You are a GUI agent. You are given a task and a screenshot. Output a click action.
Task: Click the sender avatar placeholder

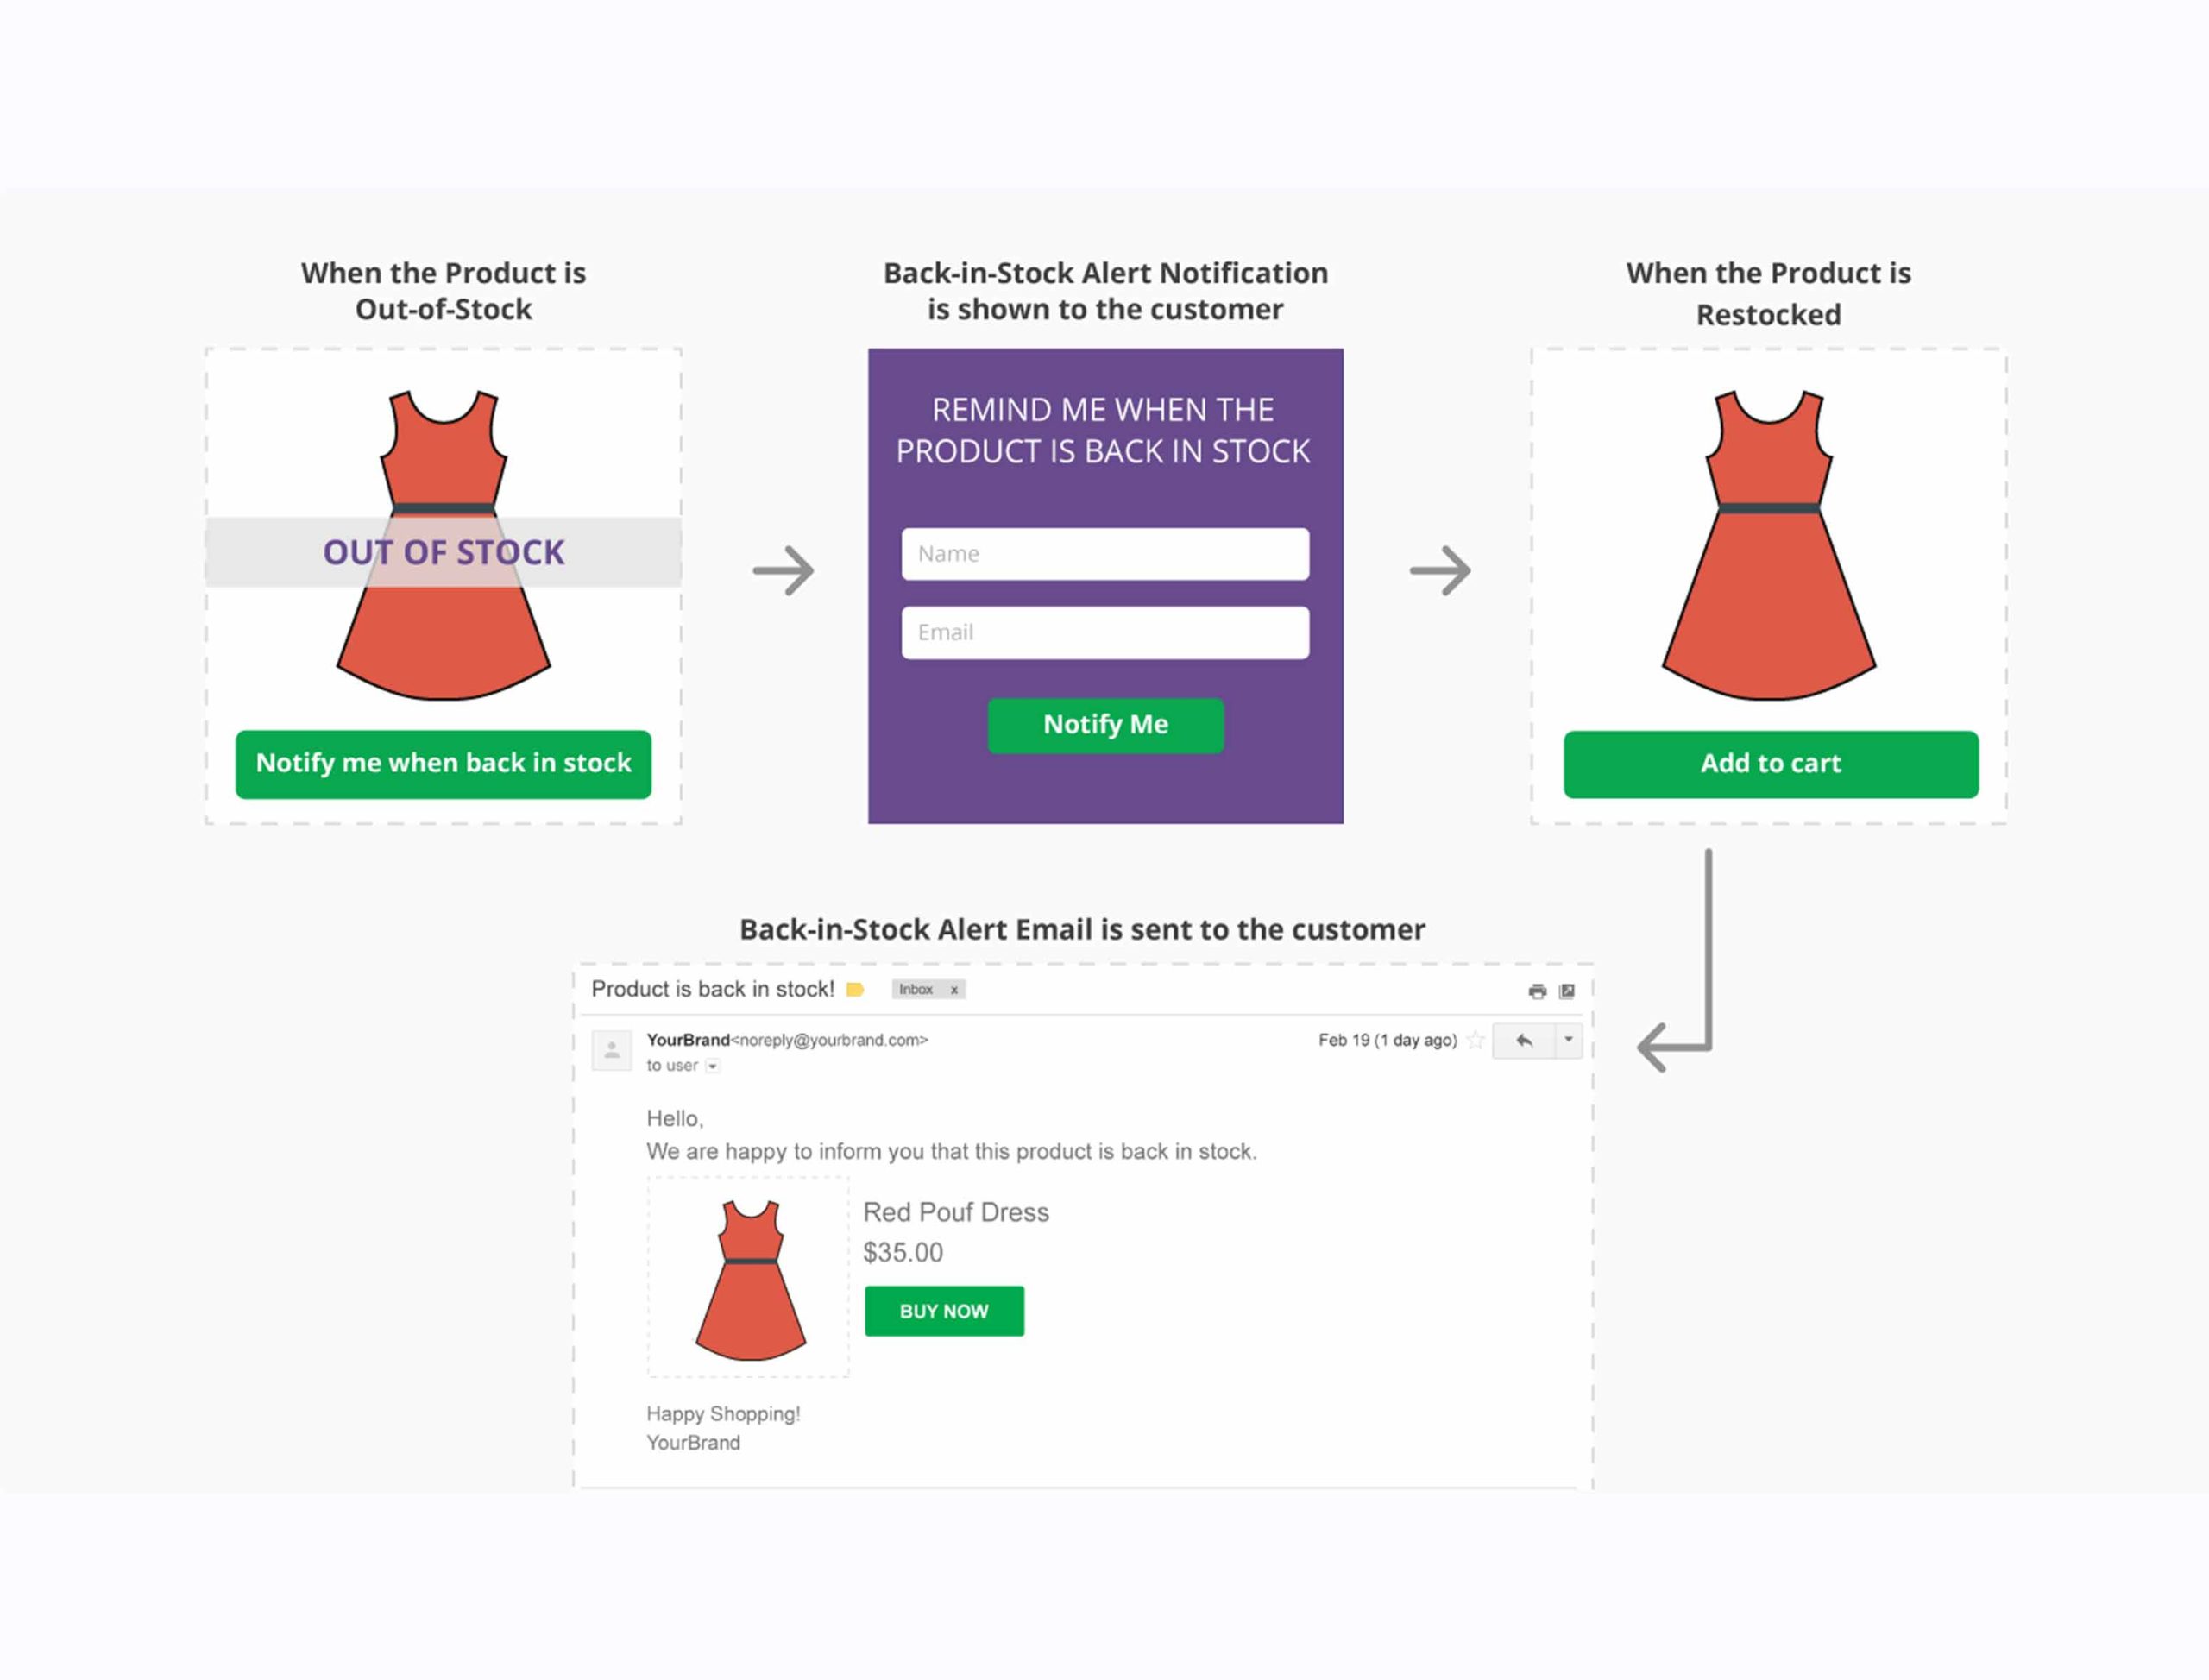tap(612, 1050)
